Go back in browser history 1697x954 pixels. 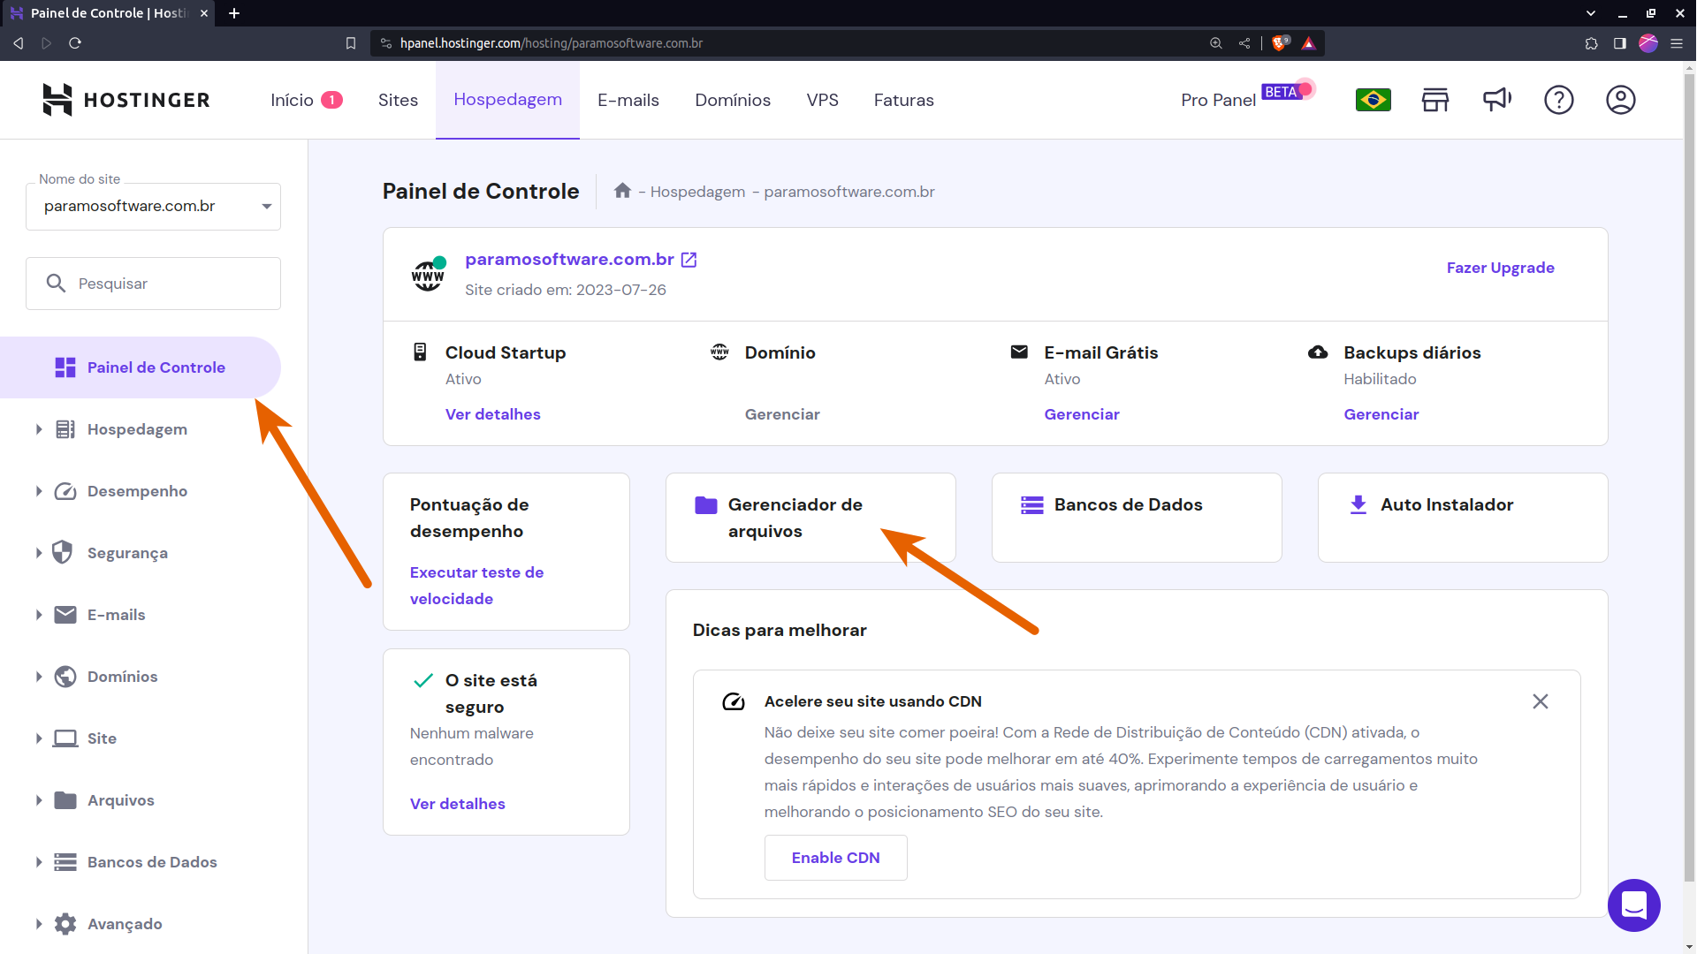pos(19,42)
